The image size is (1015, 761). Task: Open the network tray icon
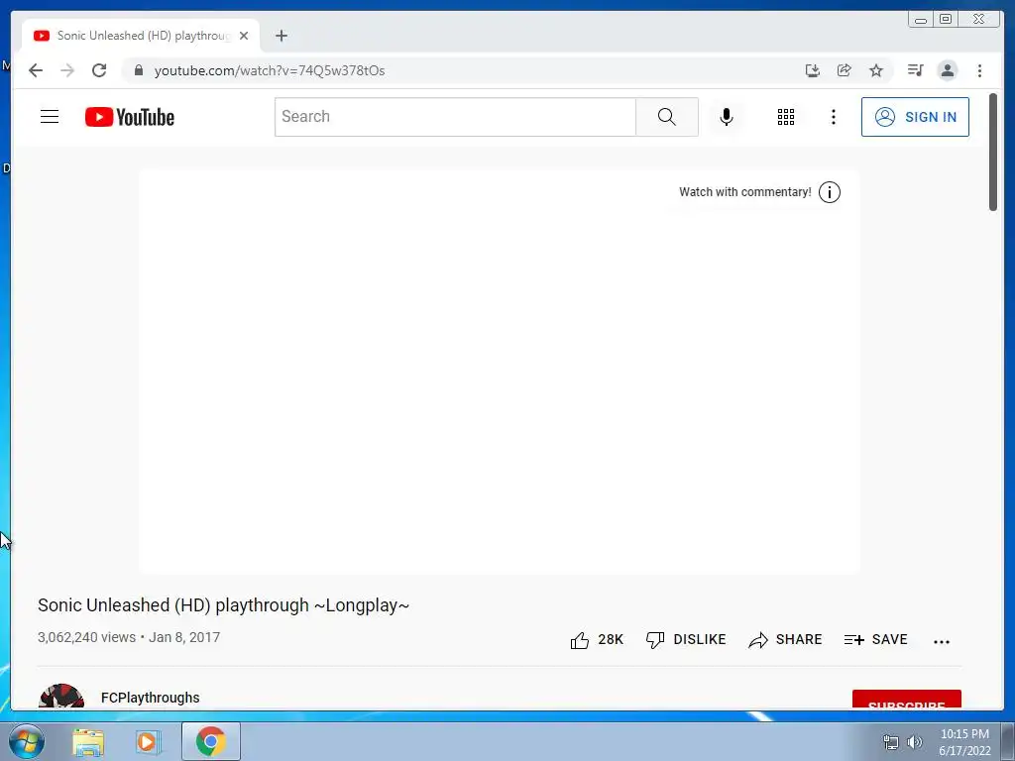pyautogui.click(x=891, y=742)
